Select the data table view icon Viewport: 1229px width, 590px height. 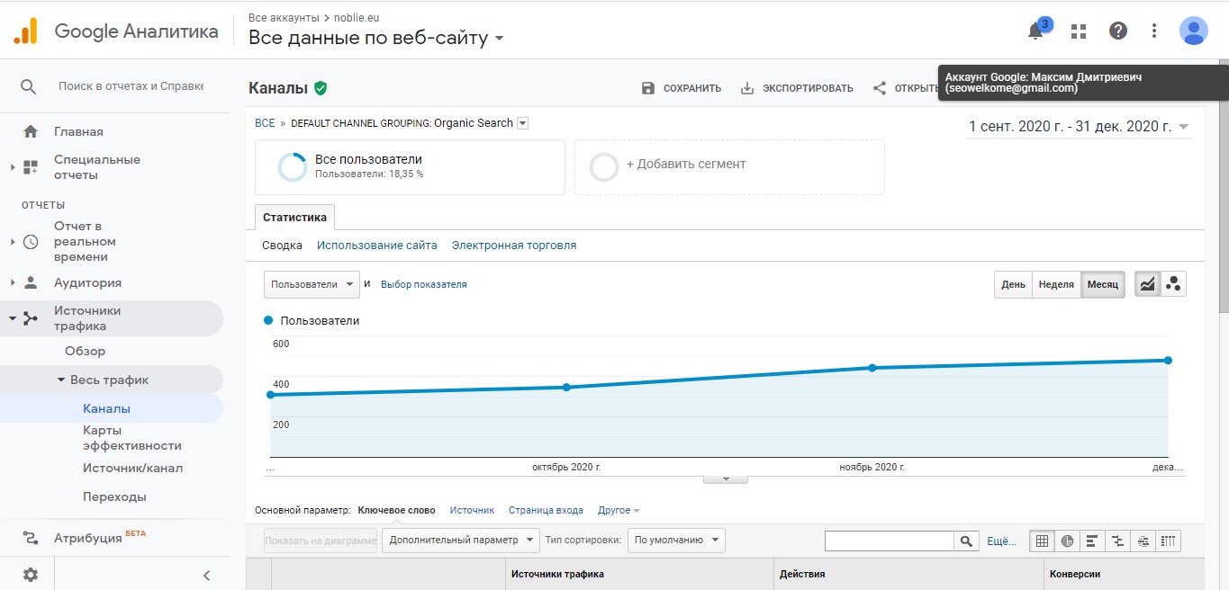tap(1042, 541)
